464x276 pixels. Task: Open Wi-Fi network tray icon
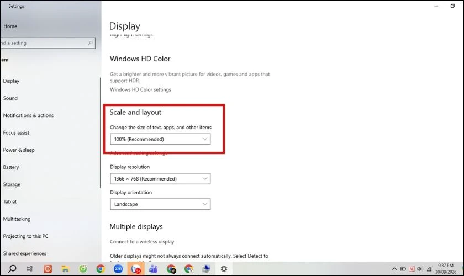tap(429, 269)
